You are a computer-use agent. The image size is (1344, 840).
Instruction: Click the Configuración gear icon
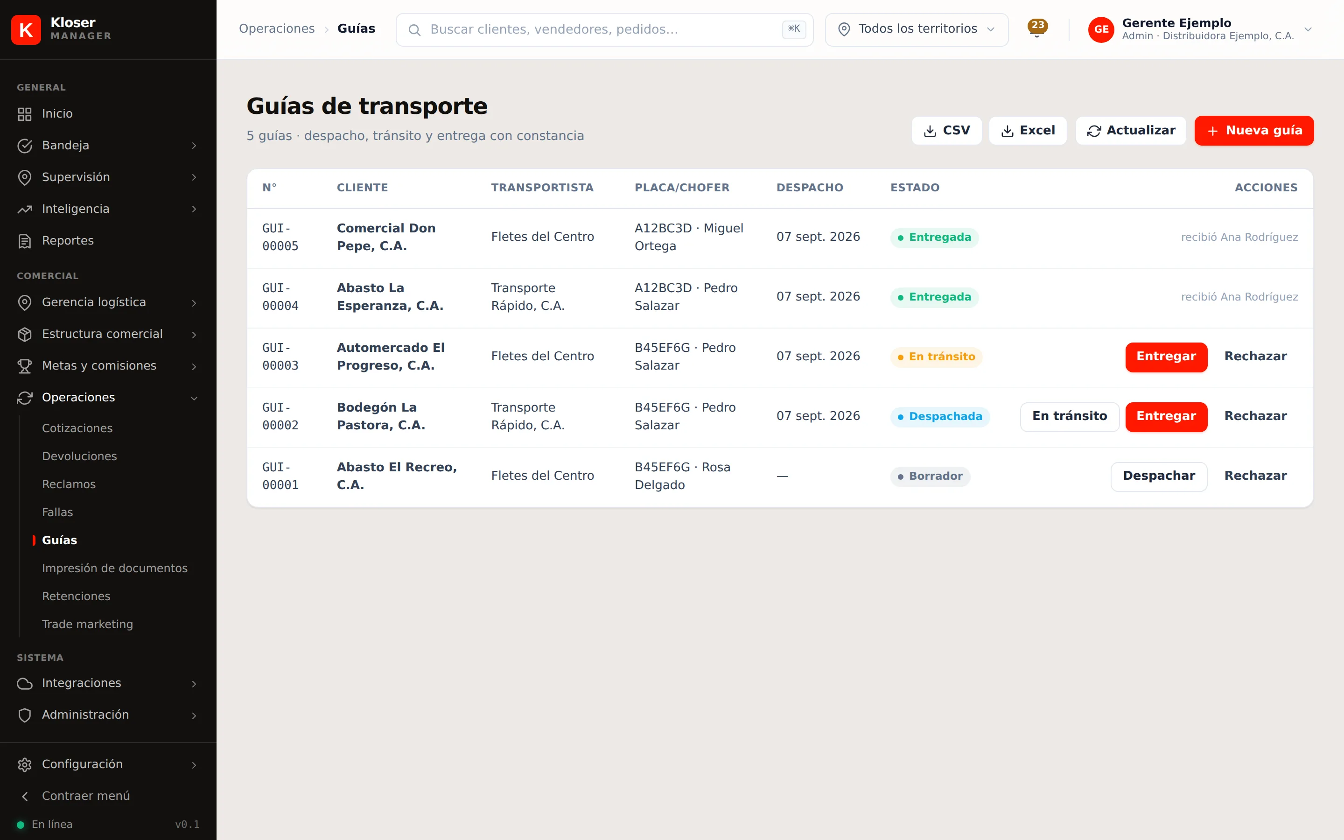(24, 764)
